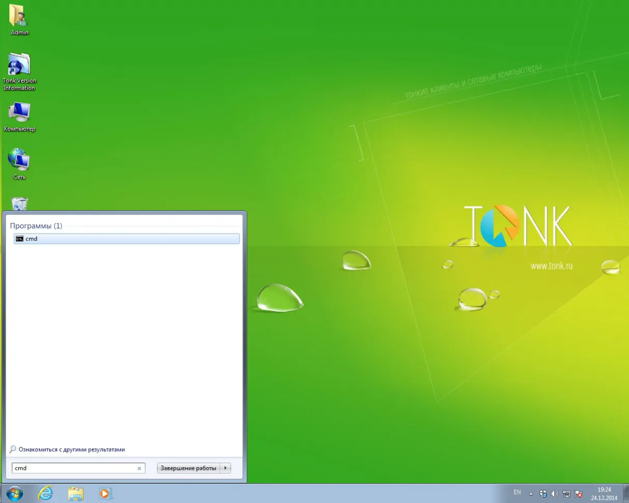Open the Сеть network icon
The image size is (629, 503).
(x=20, y=164)
